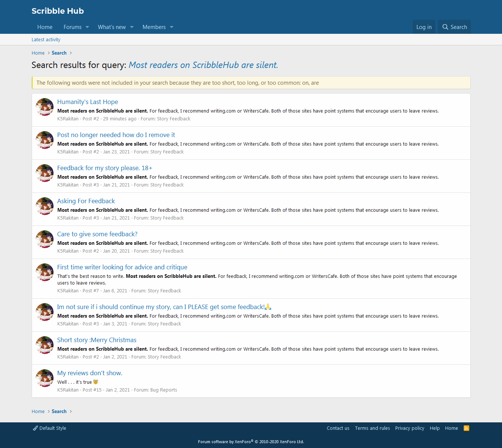The width and height of the screenshot is (502, 448).
Task: Expand the What's new dropdown arrow
Action: click(x=132, y=27)
